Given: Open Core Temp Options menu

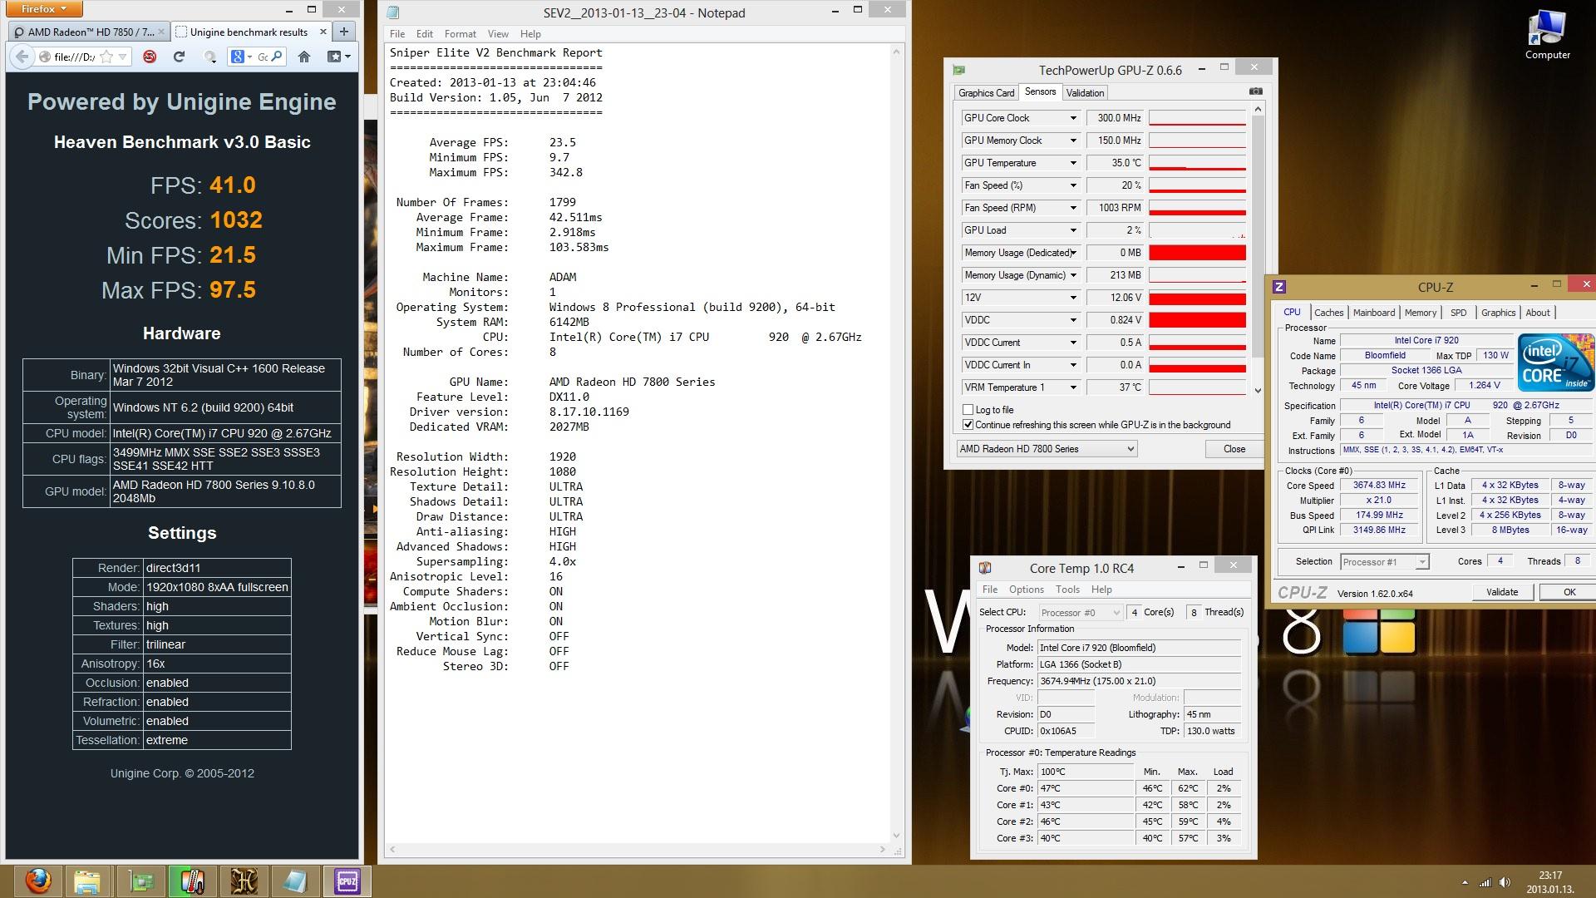Looking at the screenshot, I should (x=1026, y=590).
